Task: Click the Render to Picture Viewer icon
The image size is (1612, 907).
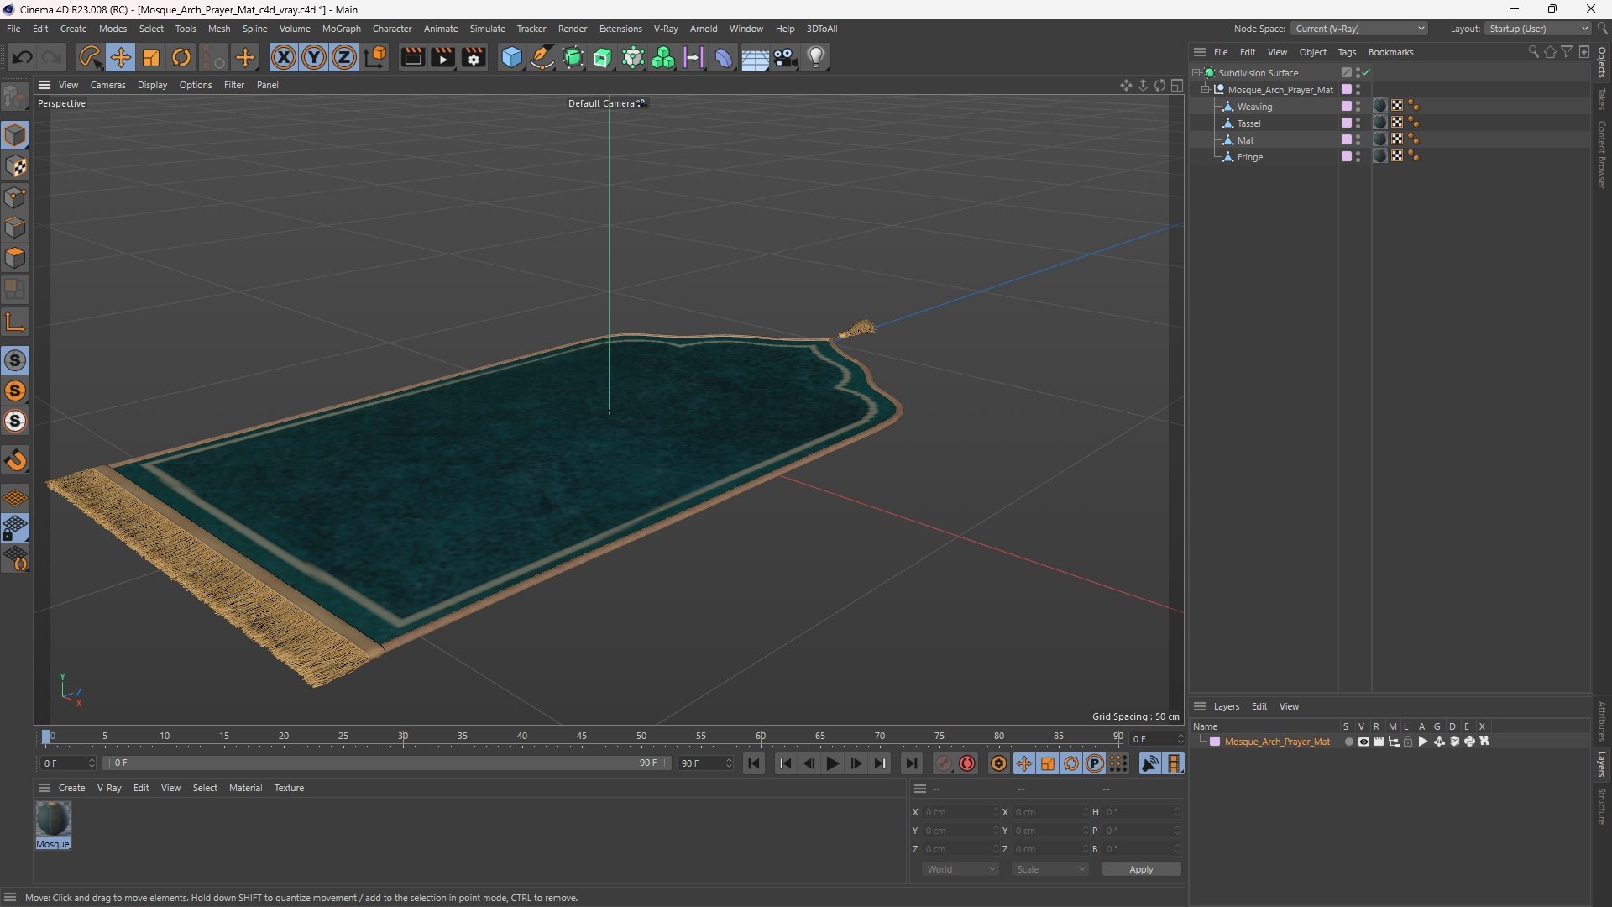Action: tap(442, 57)
